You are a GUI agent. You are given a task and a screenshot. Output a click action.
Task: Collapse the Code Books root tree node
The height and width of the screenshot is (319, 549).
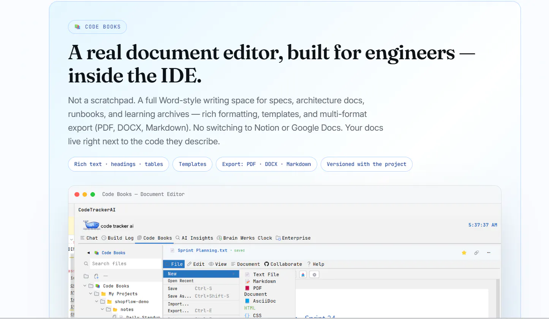(x=85, y=286)
